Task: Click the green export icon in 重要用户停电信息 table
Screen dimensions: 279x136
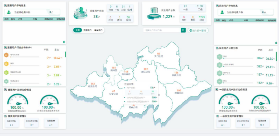Action: pos(64,42)
